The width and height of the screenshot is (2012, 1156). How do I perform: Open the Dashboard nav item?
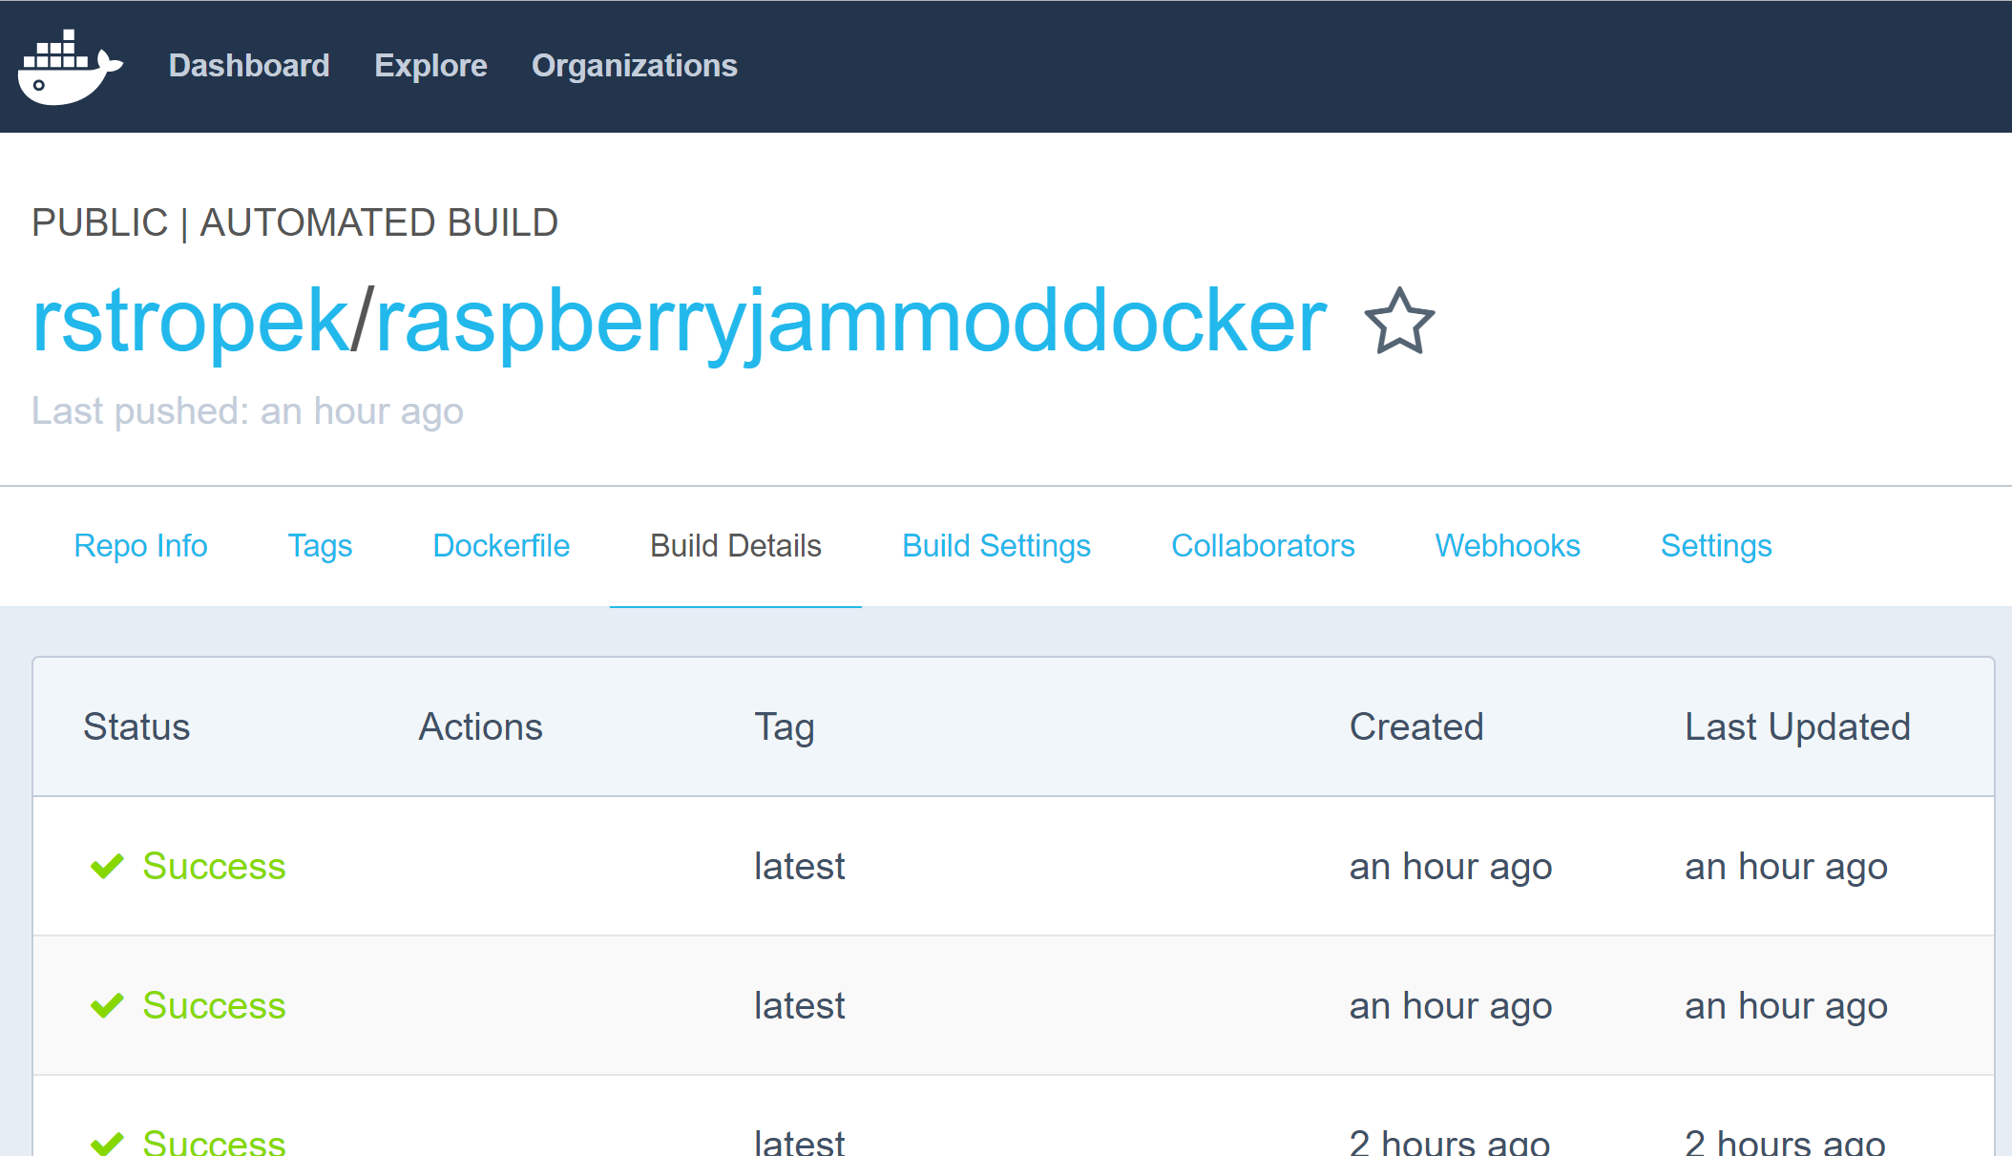click(x=249, y=65)
